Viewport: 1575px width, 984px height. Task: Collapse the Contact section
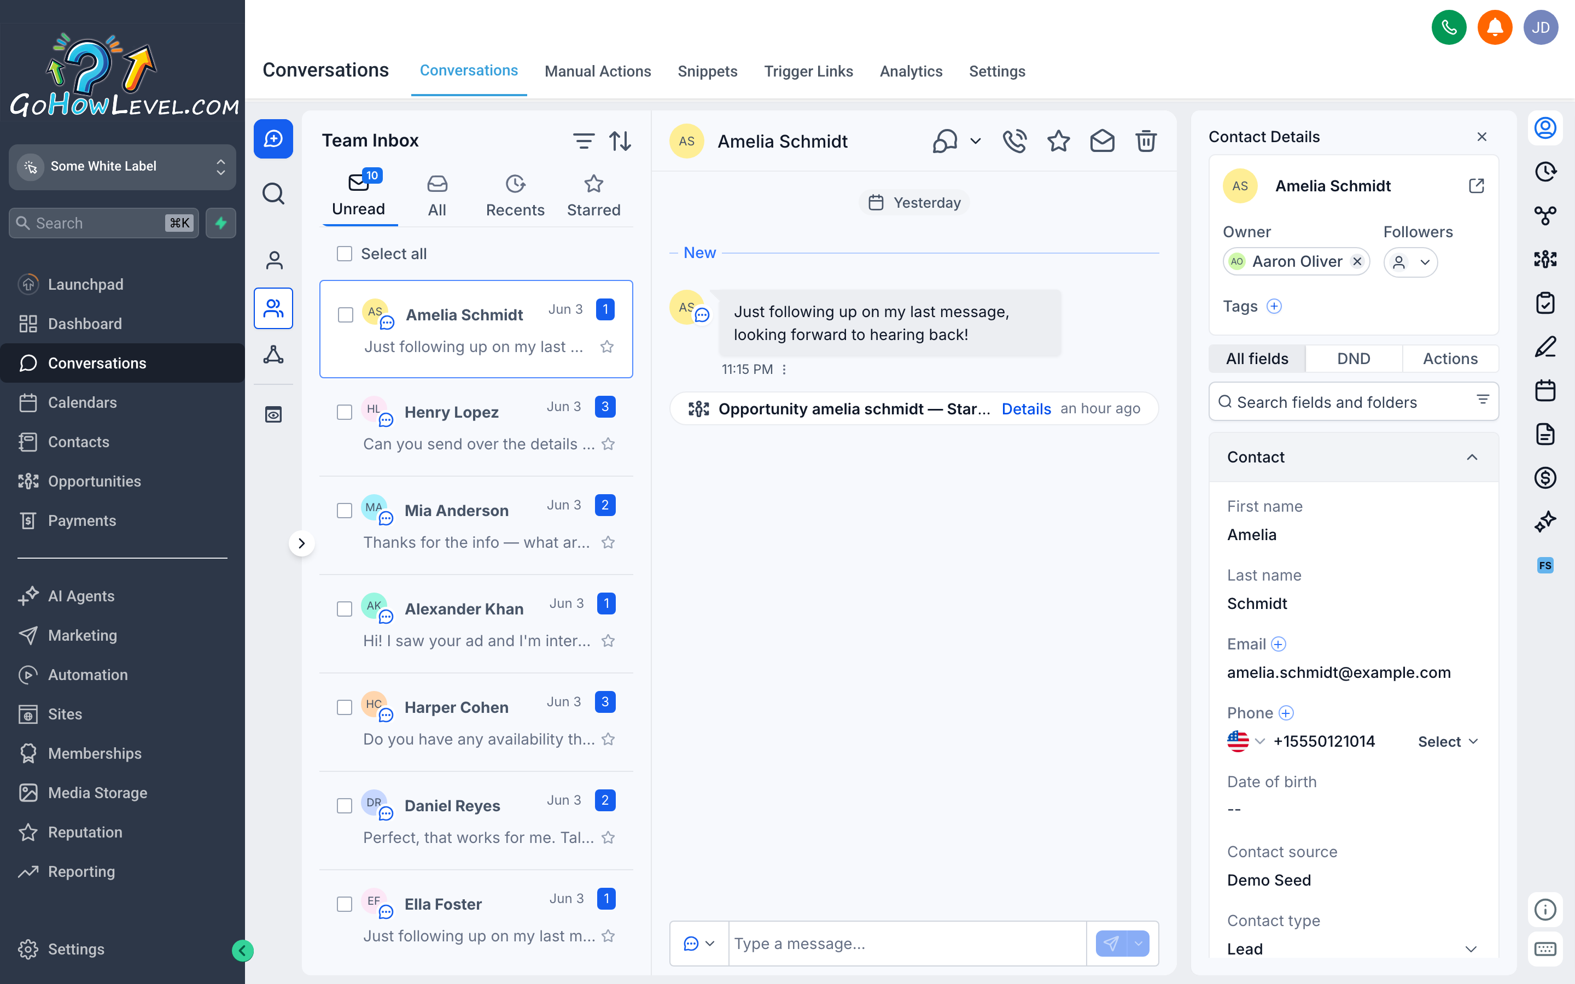point(1472,457)
